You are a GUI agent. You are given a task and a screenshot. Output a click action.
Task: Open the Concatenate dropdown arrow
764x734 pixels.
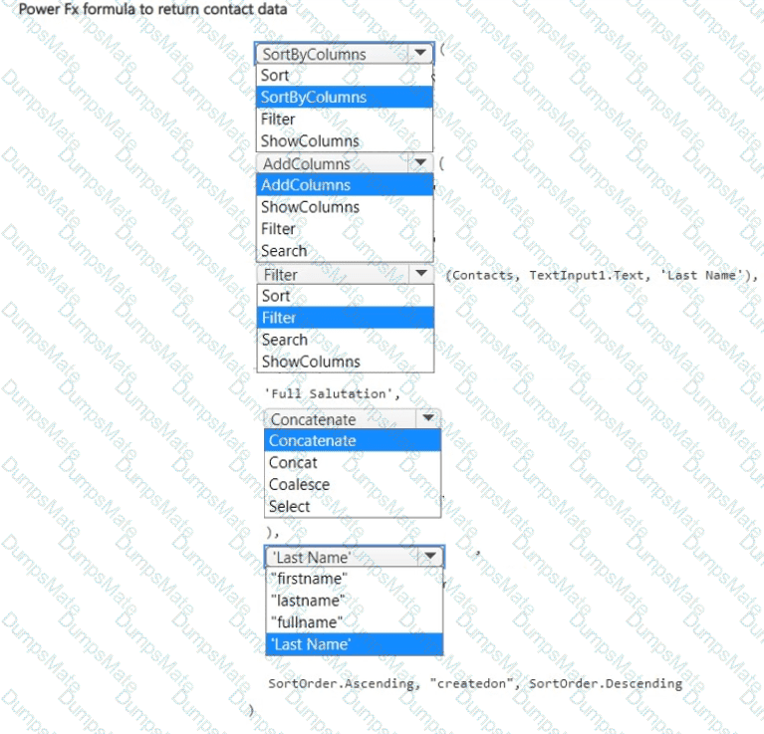point(427,419)
